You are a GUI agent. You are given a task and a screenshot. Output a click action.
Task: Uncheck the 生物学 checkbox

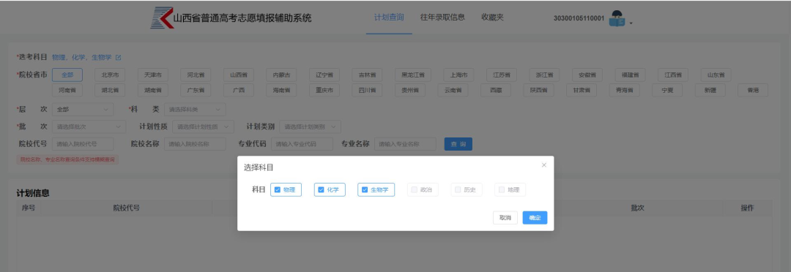click(x=365, y=190)
